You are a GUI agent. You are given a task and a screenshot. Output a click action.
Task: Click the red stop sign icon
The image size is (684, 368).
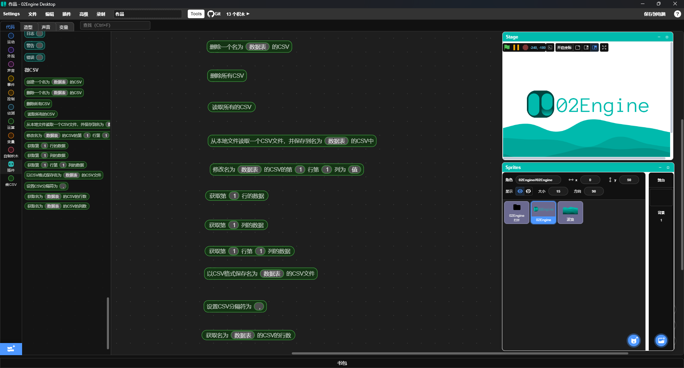(x=525, y=47)
